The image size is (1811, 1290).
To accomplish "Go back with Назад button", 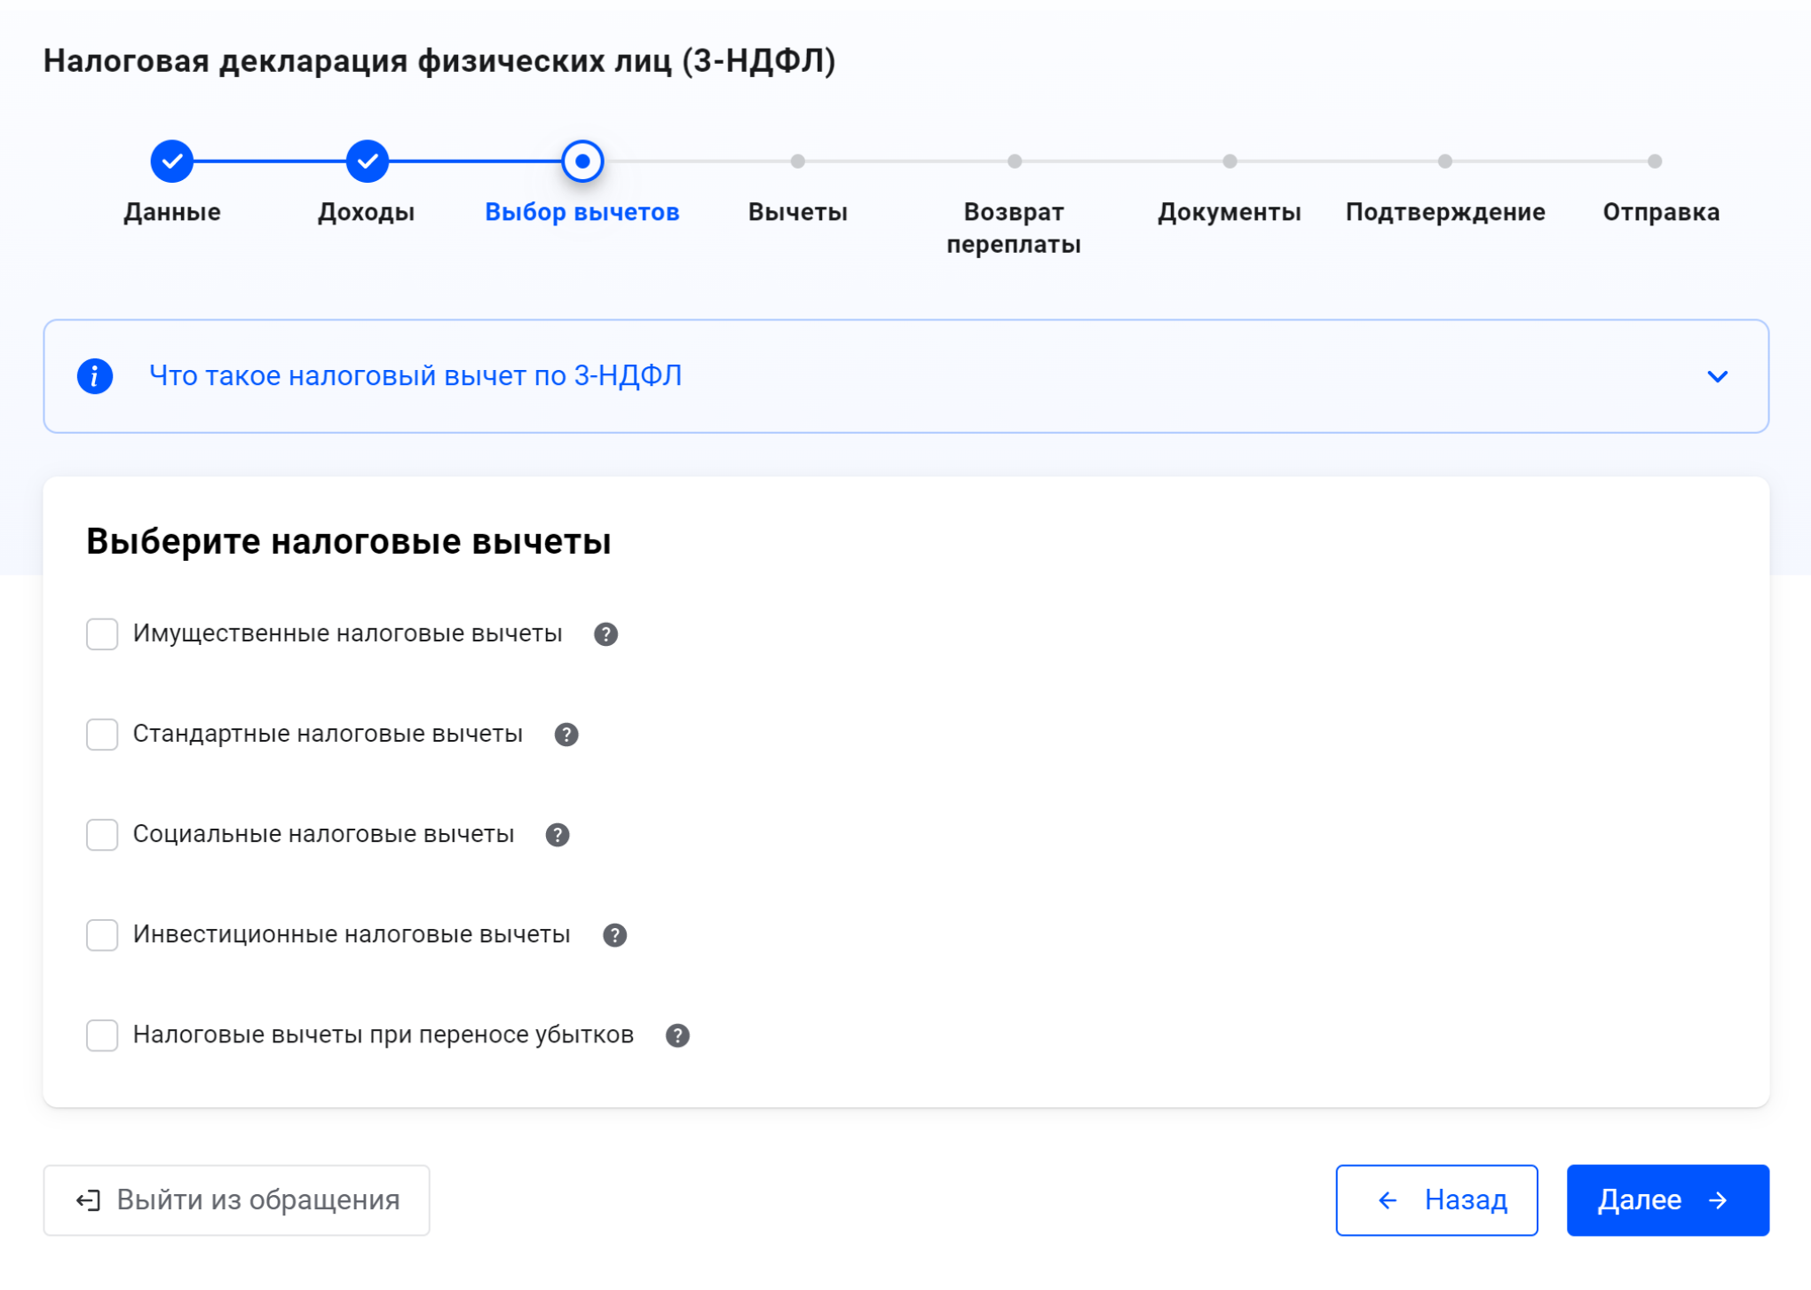I will click(x=1436, y=1200).
